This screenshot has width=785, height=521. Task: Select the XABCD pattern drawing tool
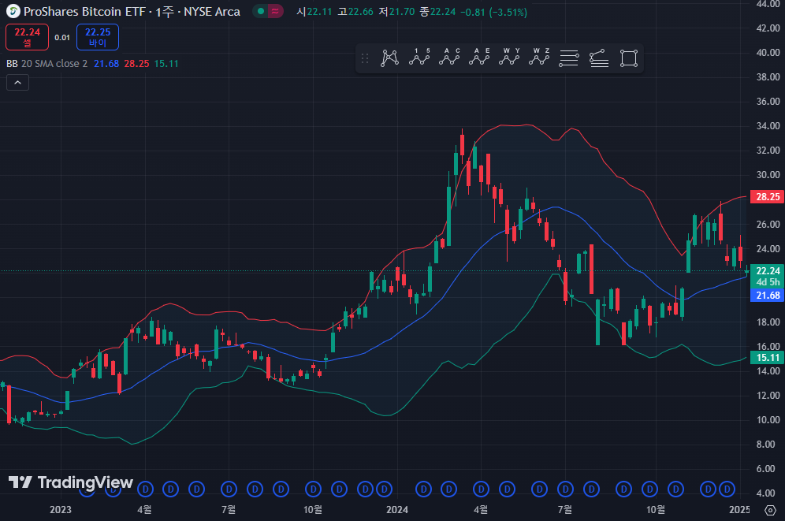coord(389,58)
